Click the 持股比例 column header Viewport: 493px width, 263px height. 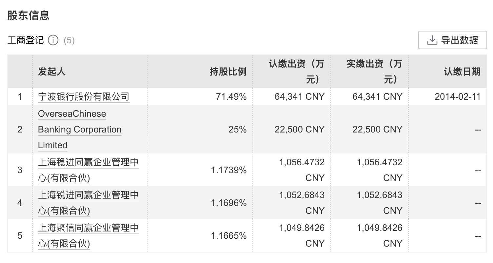coord(228,71)
